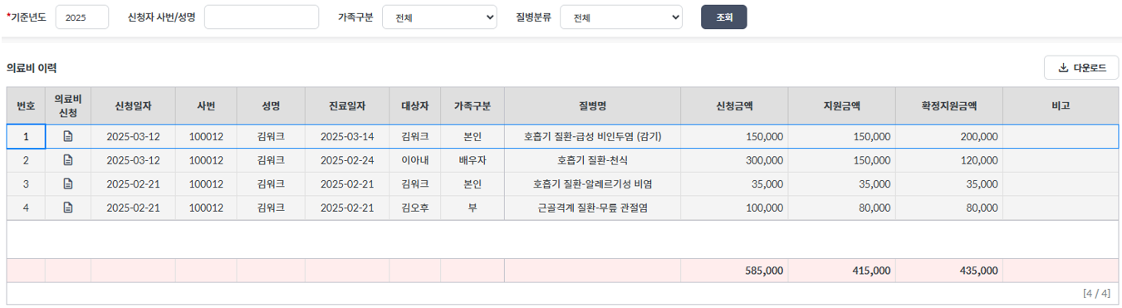Click the 조회 search button

pos(723,17)
